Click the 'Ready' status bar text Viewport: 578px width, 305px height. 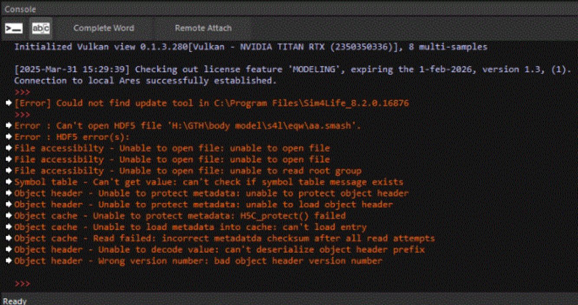[x=14, y=301]
